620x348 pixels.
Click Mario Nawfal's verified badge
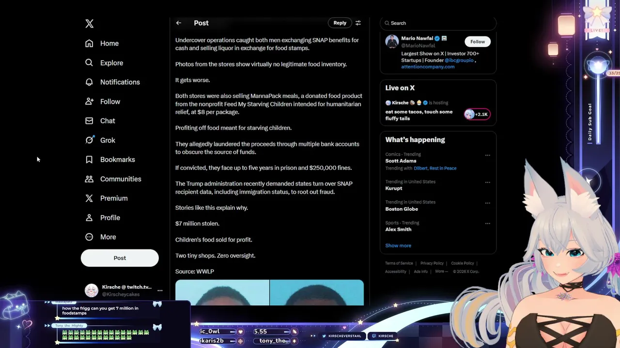coord(437,38)
